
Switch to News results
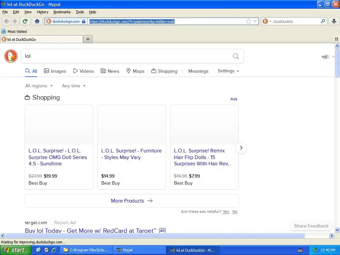point(110,71)
